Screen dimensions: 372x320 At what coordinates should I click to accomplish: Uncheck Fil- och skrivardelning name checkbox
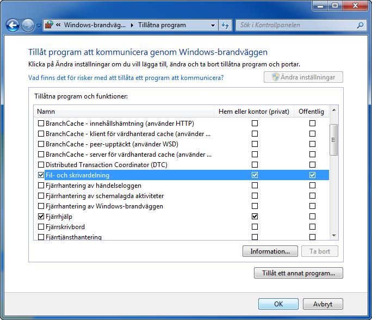41,175
